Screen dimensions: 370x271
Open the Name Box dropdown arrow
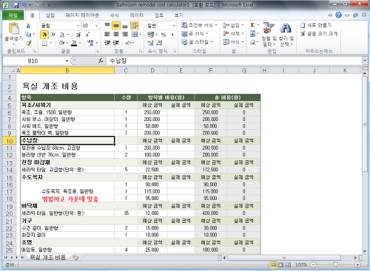[x=67, y=61]
